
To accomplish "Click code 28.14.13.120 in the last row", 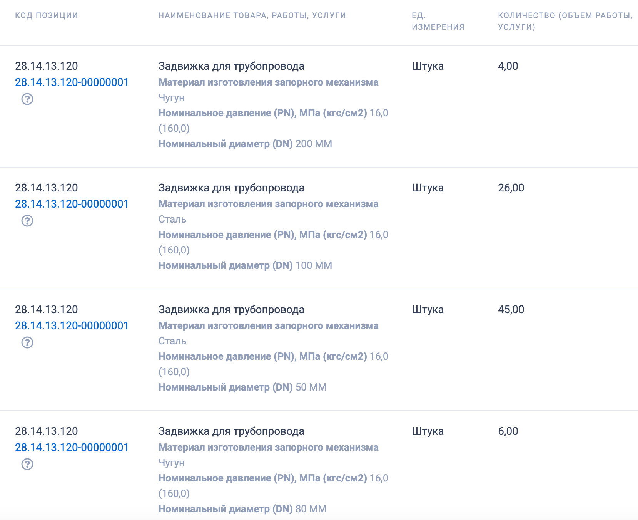I will (x=46, y=431).
